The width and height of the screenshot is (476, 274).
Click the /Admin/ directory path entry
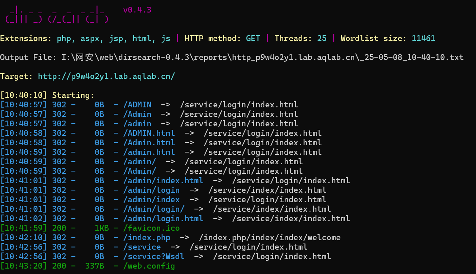(140, 171)
